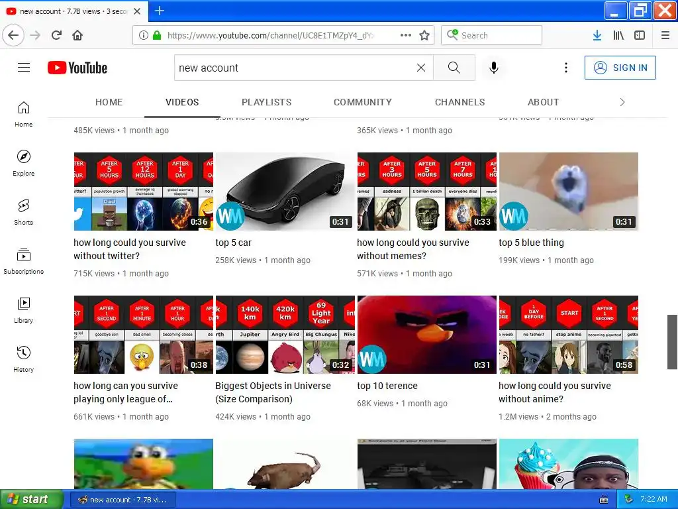Clear the YouTube search text with X
Image resolution: width=678 pixels, height=509 pixels.
(420, 68)
